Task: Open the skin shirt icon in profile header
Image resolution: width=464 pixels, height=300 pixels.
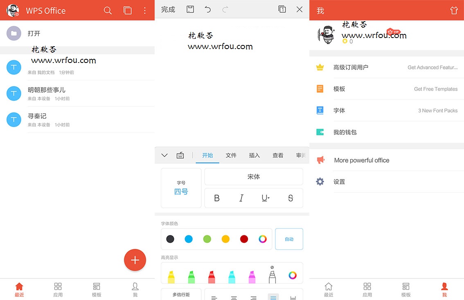Action: 454,11
